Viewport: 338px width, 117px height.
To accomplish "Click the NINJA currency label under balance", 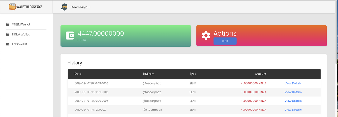I will click(x=82, y=40).
